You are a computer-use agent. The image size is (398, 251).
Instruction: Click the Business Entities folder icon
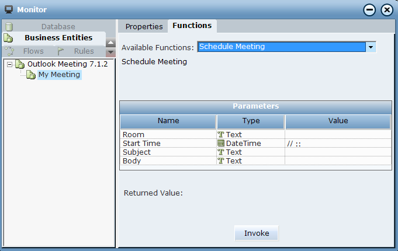8,38
